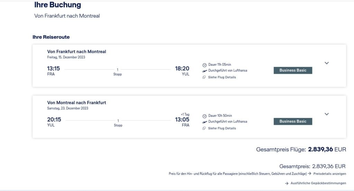This screenshot has height=191, width=354.
Task: Click the airplane icon on outbound Lufthansa line
Action: point(204,71)
